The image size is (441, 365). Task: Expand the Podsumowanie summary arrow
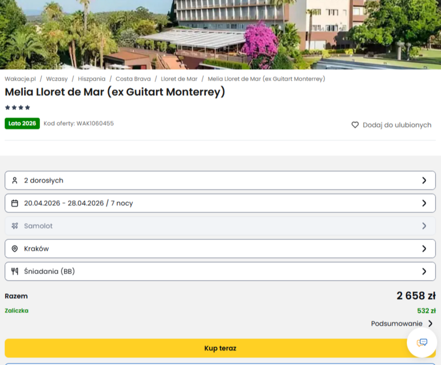point(430,324)
